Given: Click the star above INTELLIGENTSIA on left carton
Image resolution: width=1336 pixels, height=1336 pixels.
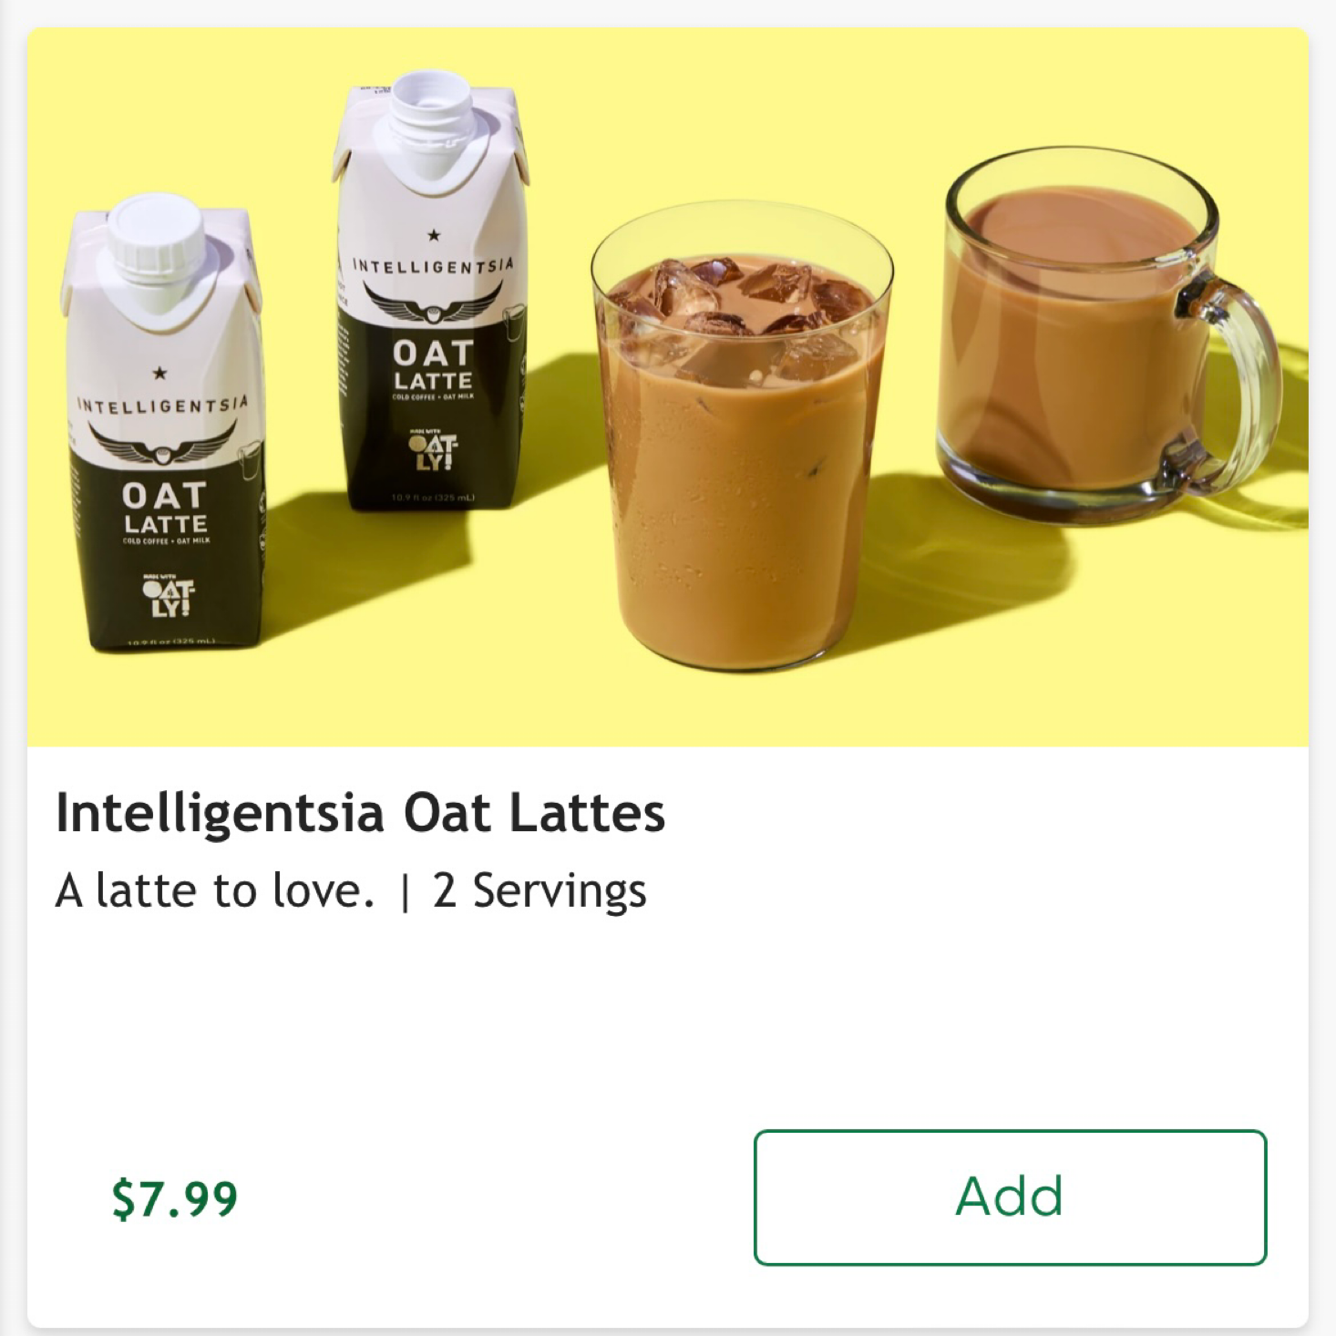Looking at the screenshot, I should [x=159, y=373].
